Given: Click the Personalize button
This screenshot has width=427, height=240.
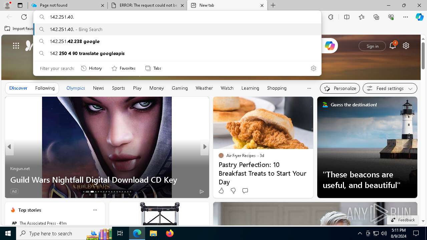Looking at the screenshot, I should (x=340, y=88).
